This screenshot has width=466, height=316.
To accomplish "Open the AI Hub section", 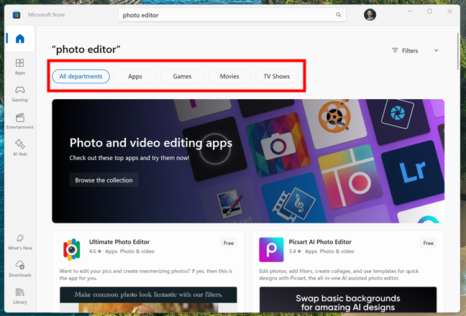I will pos(20,147).
